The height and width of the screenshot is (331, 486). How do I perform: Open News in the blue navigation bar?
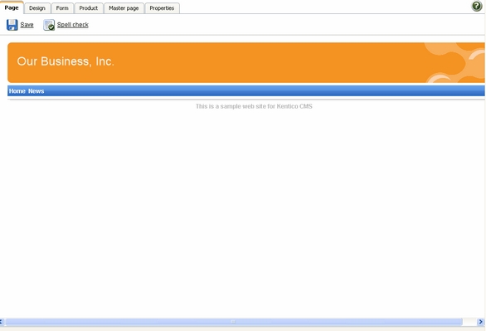coord(36,91)
